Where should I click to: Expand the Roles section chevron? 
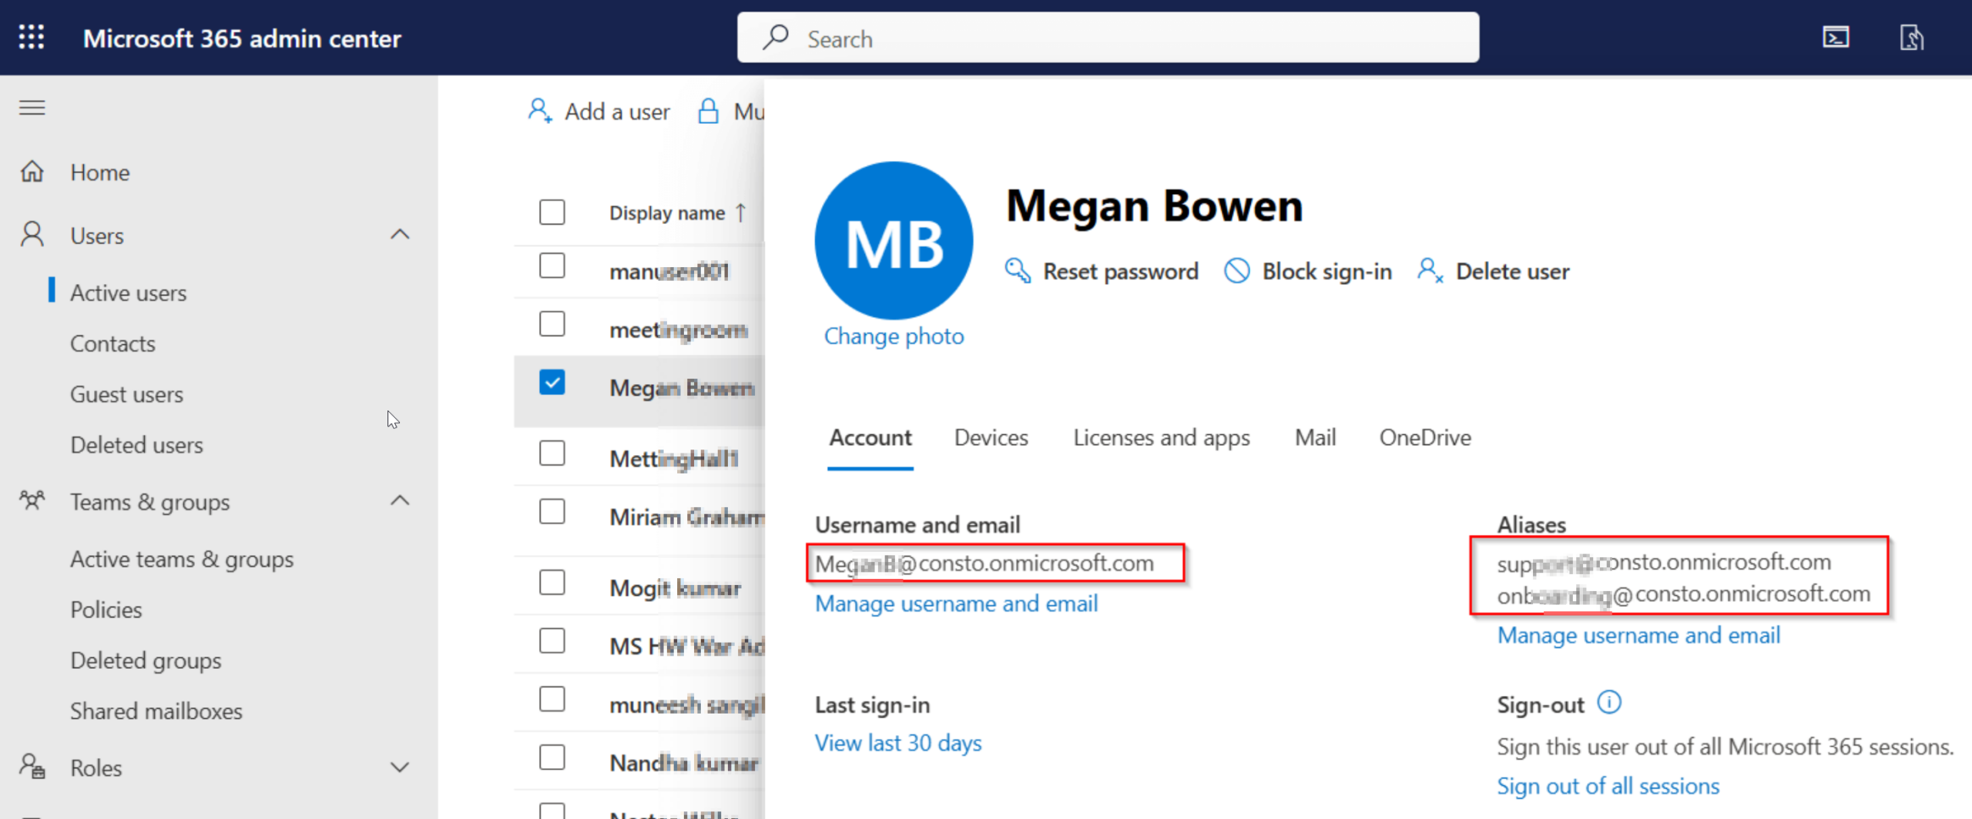click(x=400, y=767)
